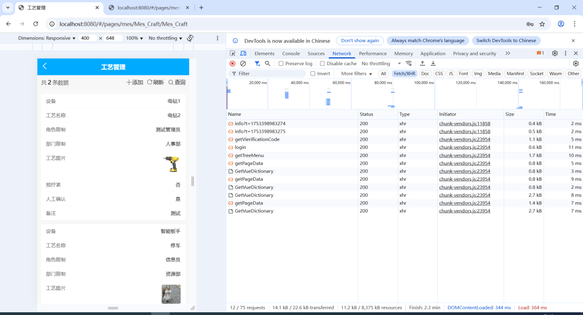Tick the Invert filter checkbox
The image size is (583, 315).
(x=313, y=74)
